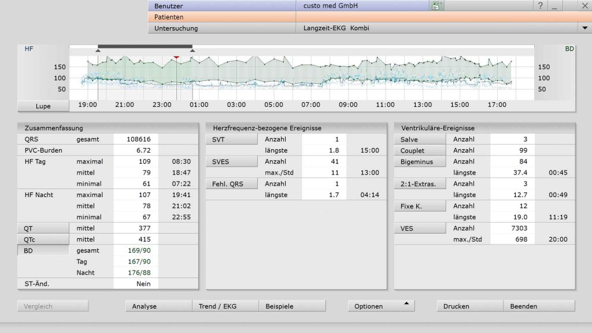
Task: Click Fixe K. längste time 11:19
Action: pyautogui.click(x=558, y=217)
